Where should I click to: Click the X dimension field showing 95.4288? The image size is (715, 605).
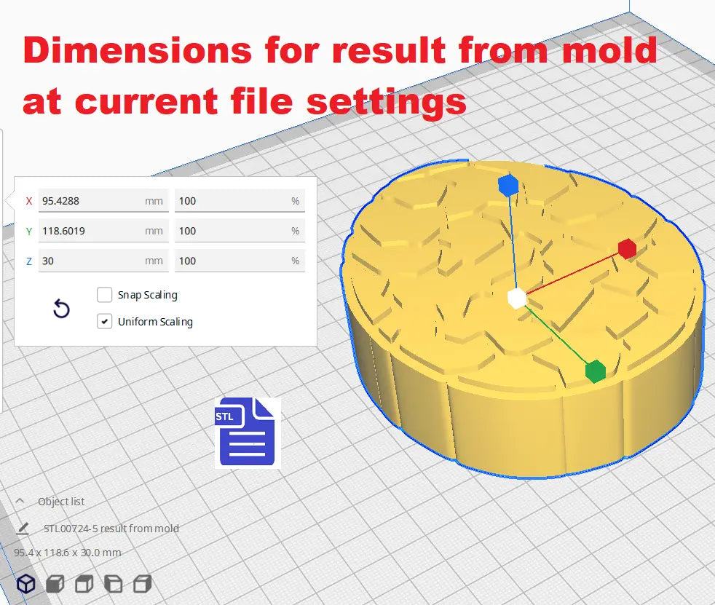(91, 201)
